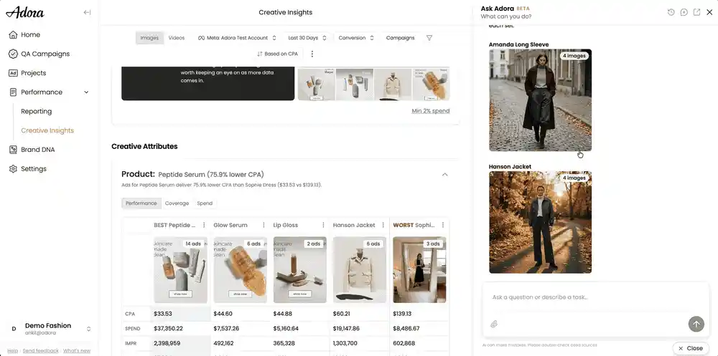
Task: Pop out the Ask Adora panel
Action: coord(696,12)
